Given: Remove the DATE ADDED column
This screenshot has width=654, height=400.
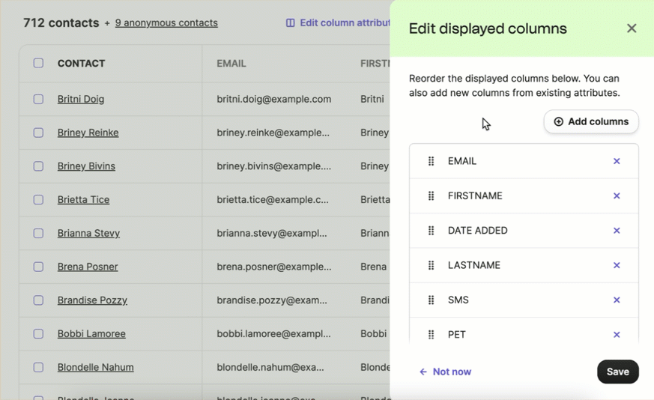Looking at the screenshot, I should 617,230.
